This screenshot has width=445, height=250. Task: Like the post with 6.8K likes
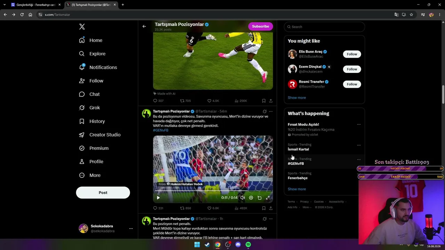(x=213, y=208)
